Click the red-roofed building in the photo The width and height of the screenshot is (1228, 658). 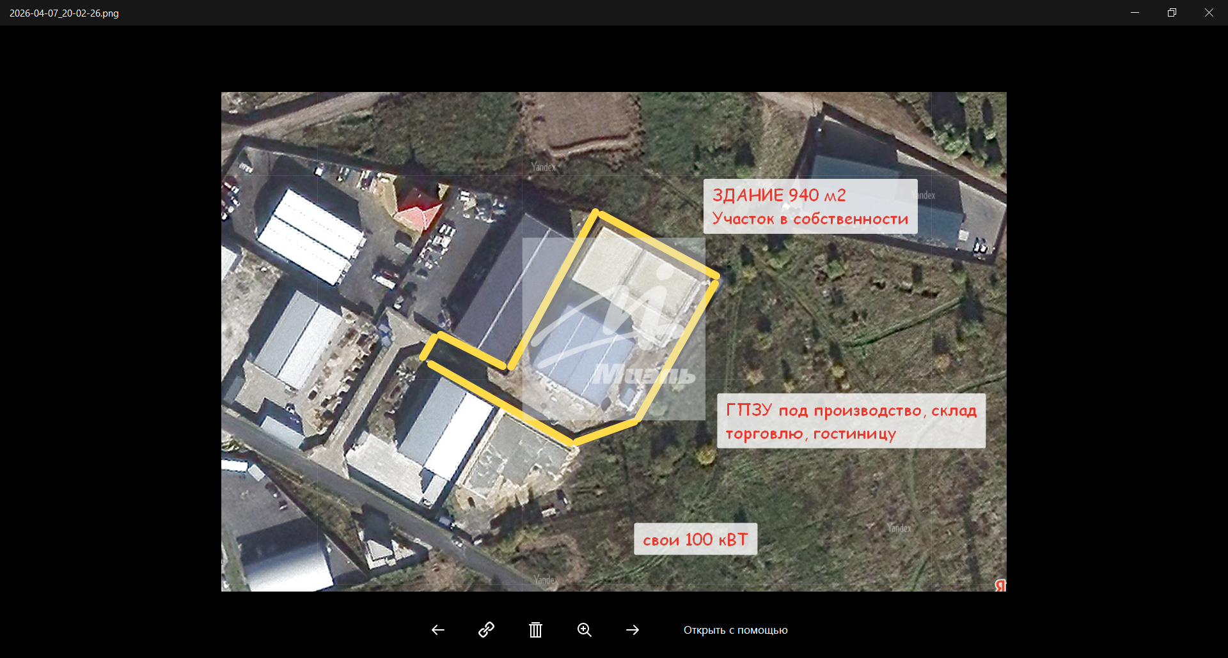pos(418,208)
